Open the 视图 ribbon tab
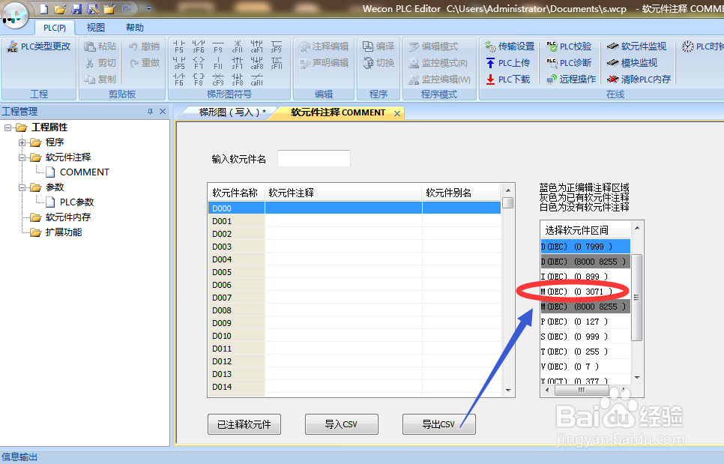The width and height of the screenshot is (724, 464). tap(96, 28)
